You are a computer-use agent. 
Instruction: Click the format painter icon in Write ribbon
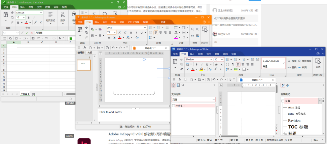(x=181, y=69)
